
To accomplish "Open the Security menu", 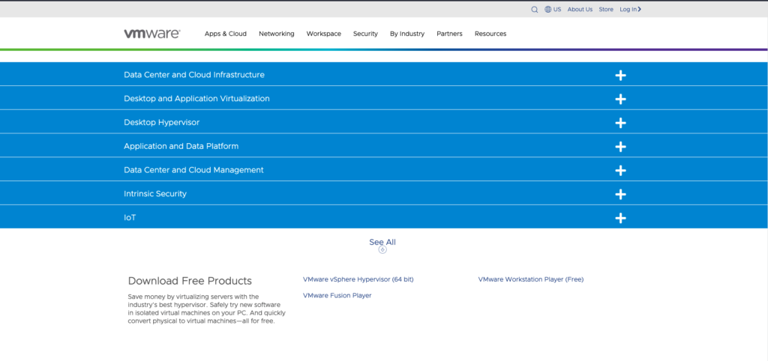I will (365, 34).
